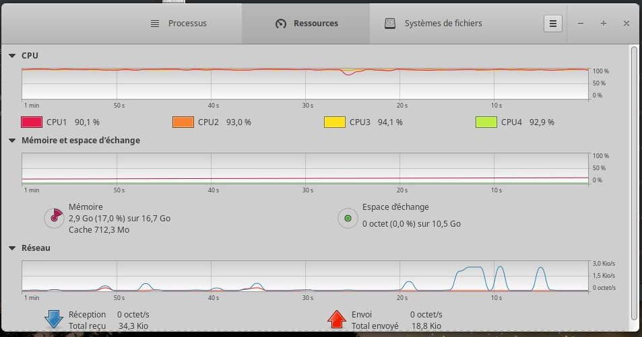Click the Ressources gauge icon
Viewport: 642px width, 337px height.
(x=280, y=24)
